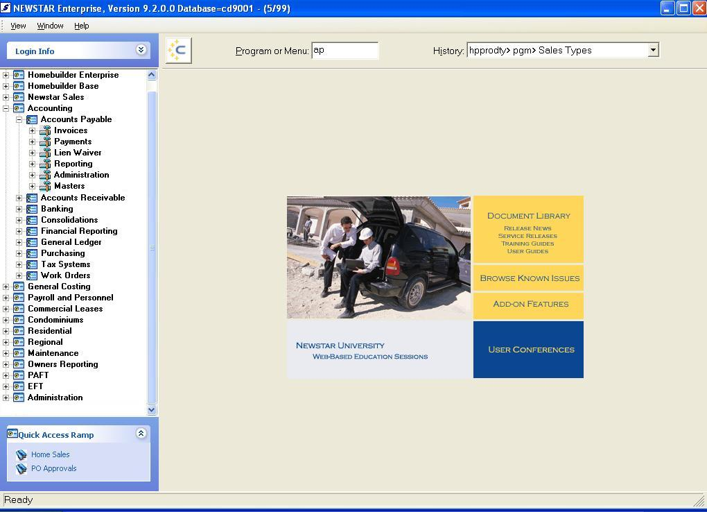
Task: Open User Conferences tile
Action: point(528,350)
